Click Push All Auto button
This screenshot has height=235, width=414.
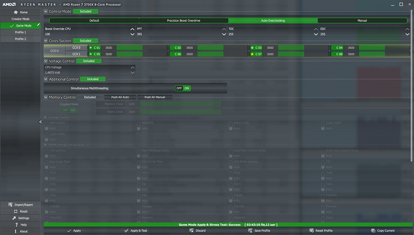(x=120, y=97)
